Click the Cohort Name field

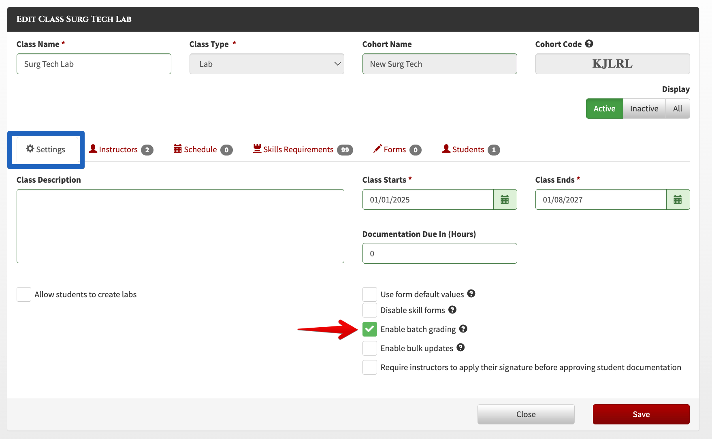pos(440,64)
